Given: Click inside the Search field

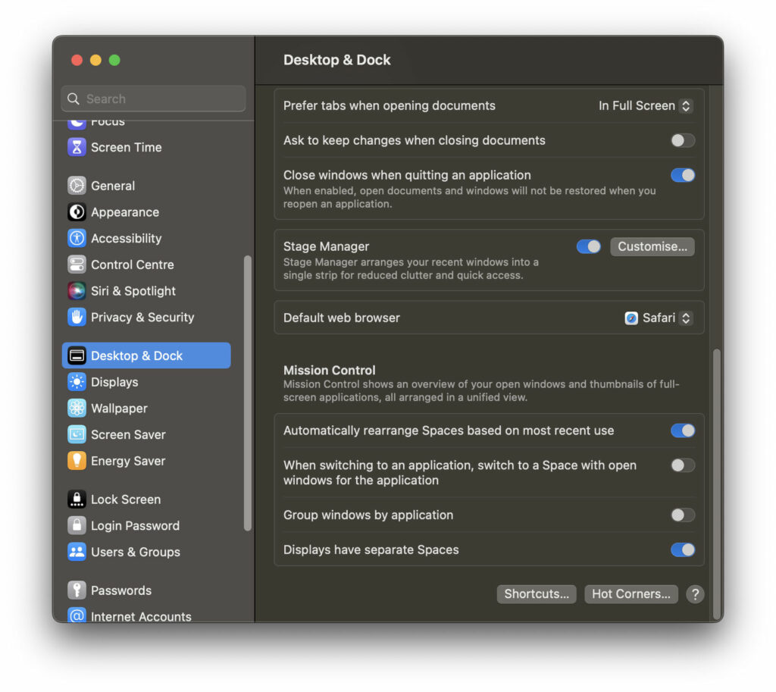Looking at the screenshot, I should [153, 99].
